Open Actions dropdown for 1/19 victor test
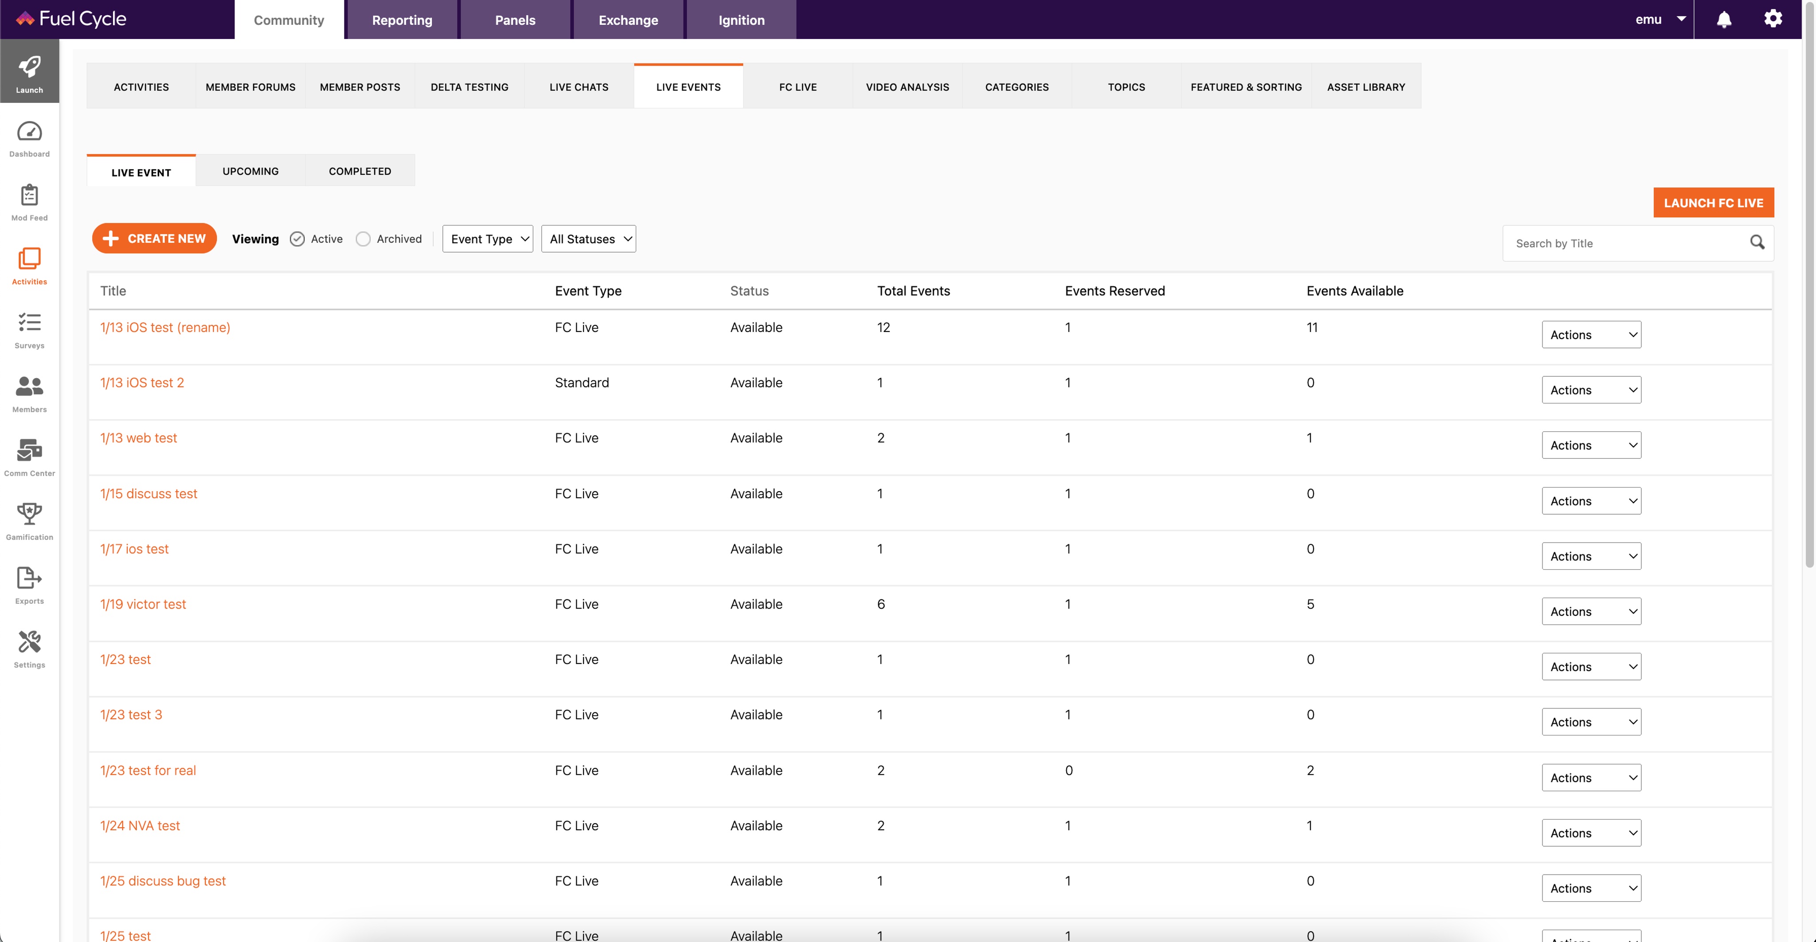The height and width of the screenshot is (942, 1816). (1591, 611)
